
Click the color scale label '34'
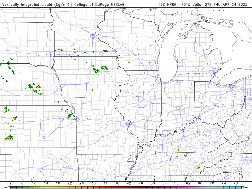coord(105,183)
